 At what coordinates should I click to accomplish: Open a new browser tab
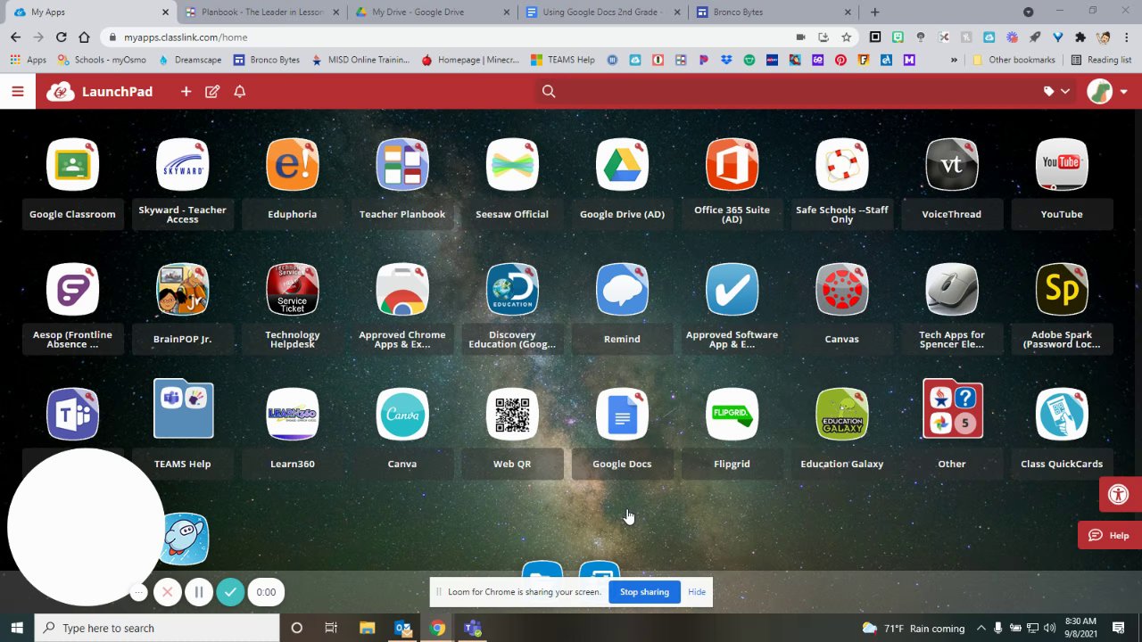(874, 12)
